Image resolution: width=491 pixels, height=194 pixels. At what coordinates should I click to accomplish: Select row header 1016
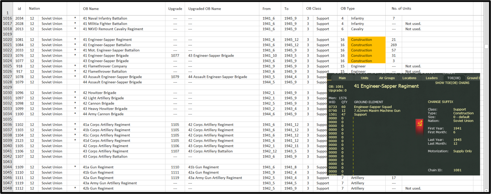point(7,18)
